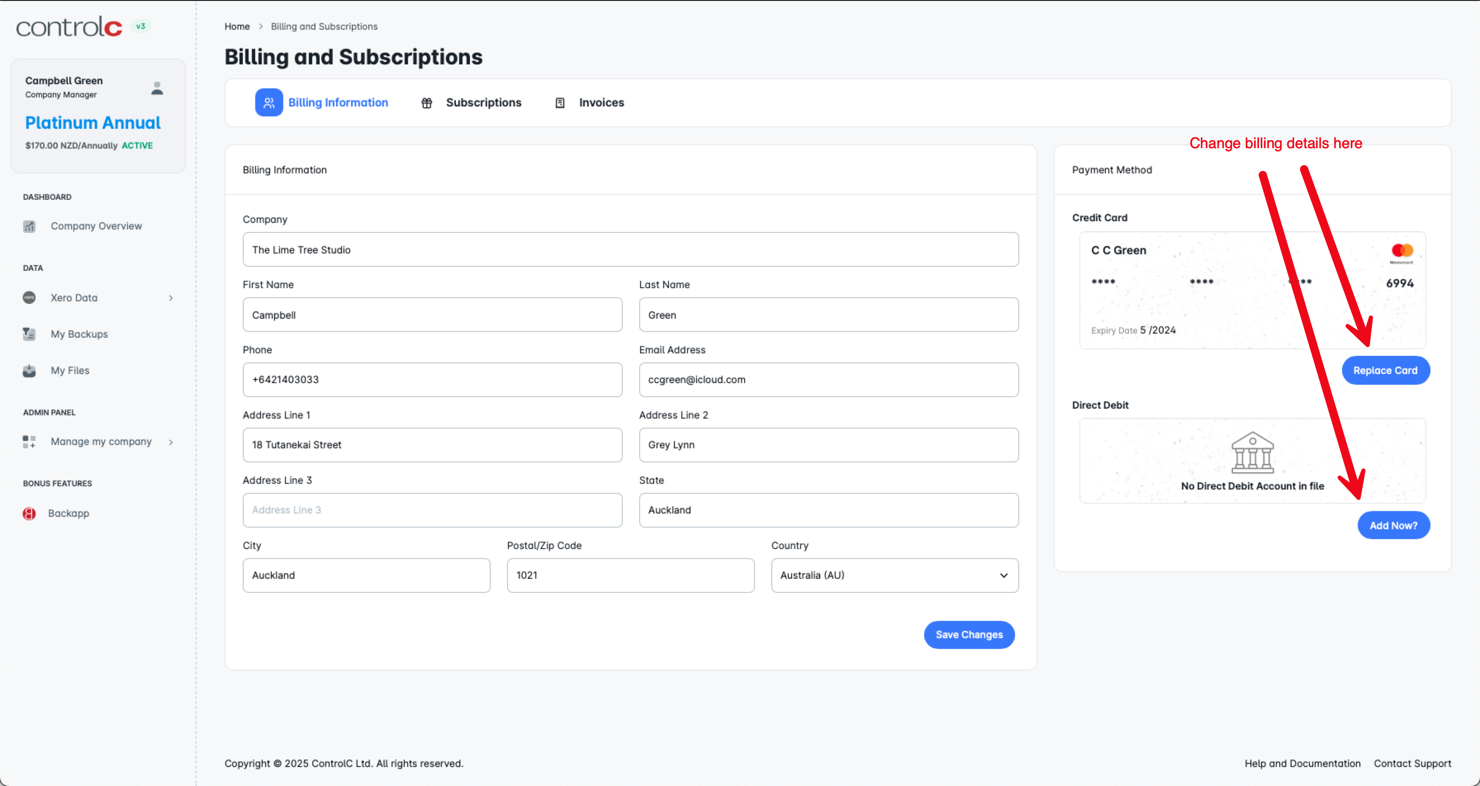Open Help and Documentation link
This screenshot has height=786, width=1480.
point(1302,763)
